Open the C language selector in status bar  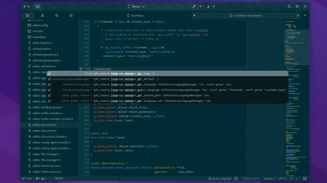point(297,178)
